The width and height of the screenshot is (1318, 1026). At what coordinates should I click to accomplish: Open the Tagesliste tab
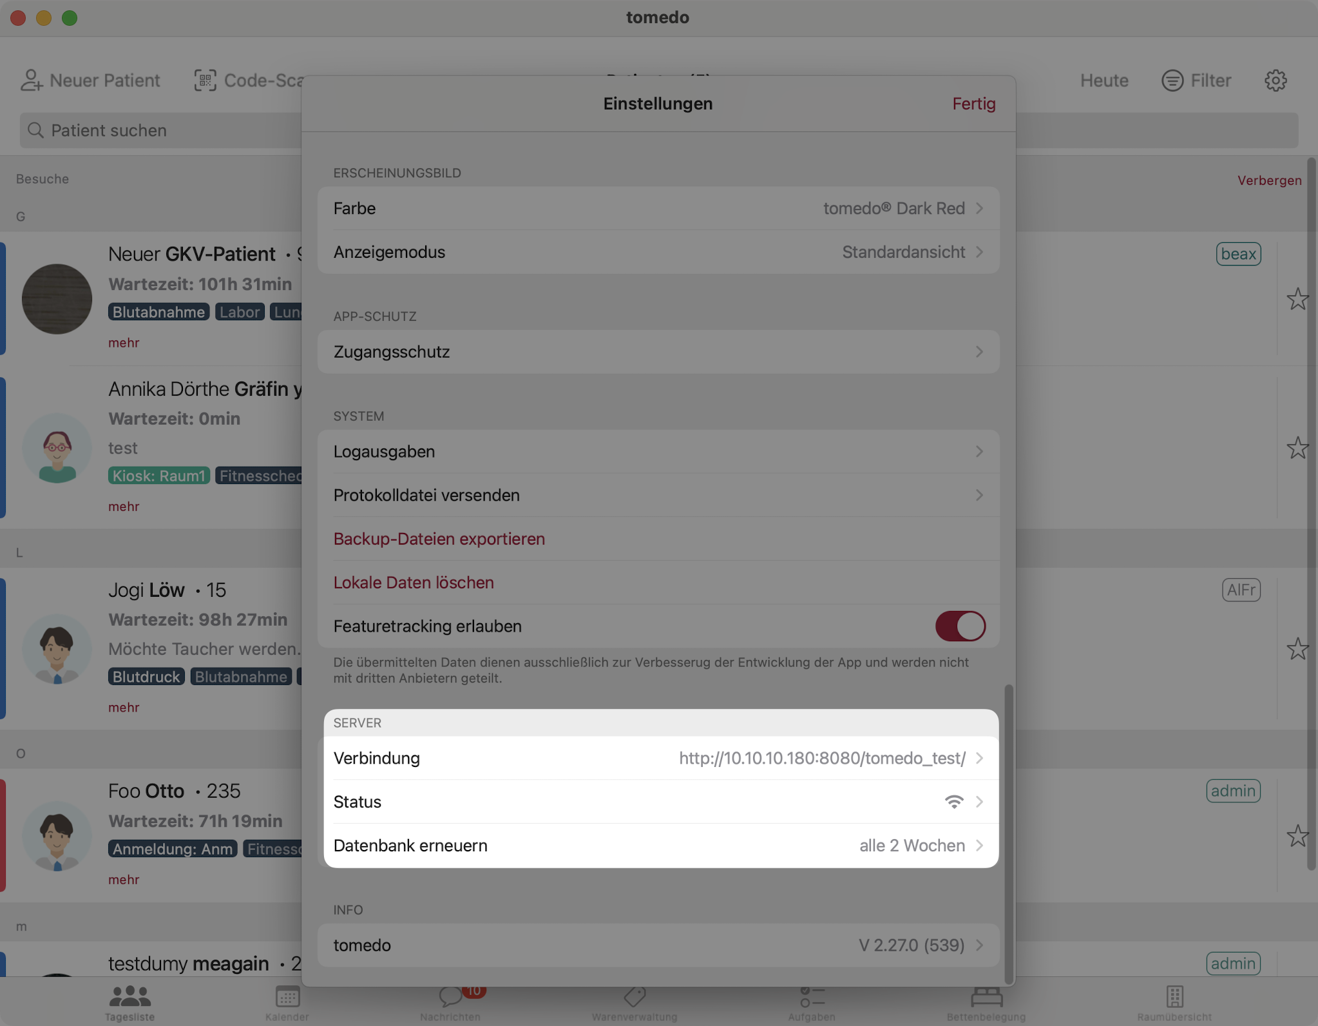[130, 1002]
